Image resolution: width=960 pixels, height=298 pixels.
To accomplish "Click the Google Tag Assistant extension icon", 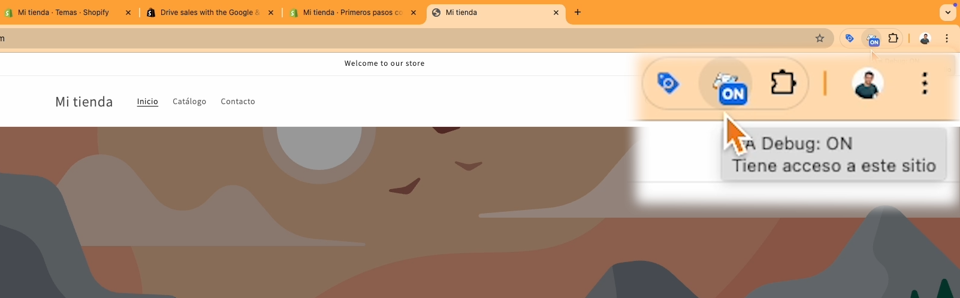I will coord(850,38).
